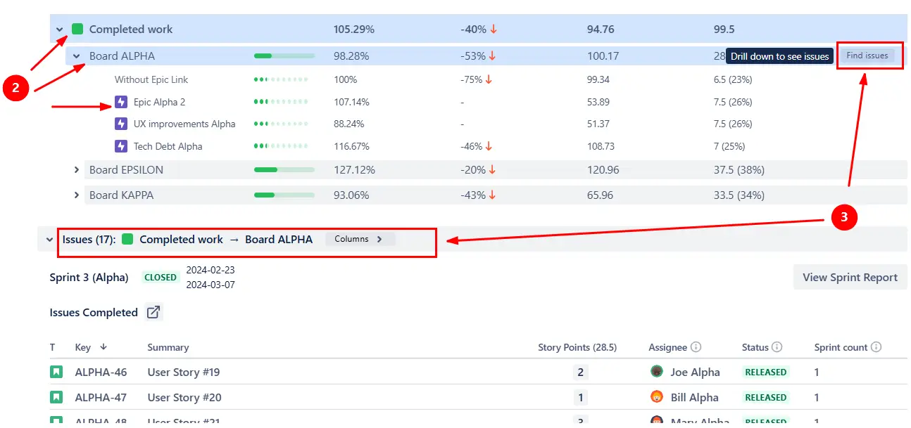Click the Tech Debt Alpha -46% down arrow
This screenshot has height=428, width=911.
point(489,146)
